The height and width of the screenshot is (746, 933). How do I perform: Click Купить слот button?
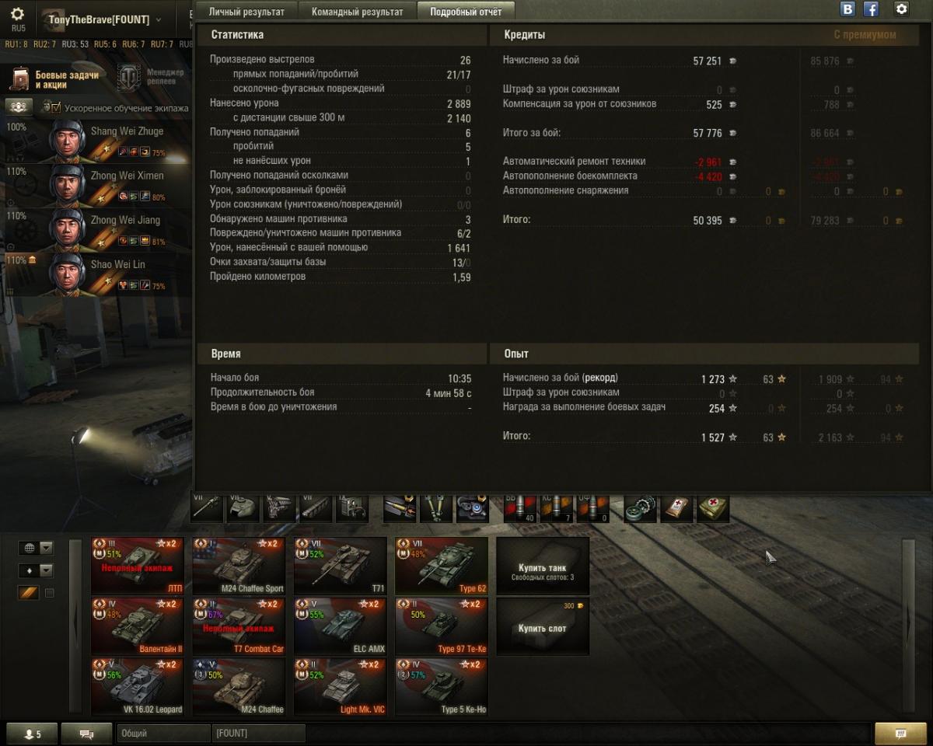point(543,626)
